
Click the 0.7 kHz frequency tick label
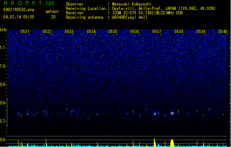pos(3,121)
